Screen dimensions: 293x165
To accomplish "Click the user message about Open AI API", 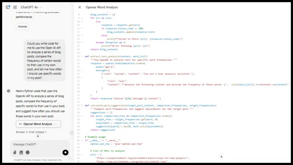I will (x=44, y=61).
